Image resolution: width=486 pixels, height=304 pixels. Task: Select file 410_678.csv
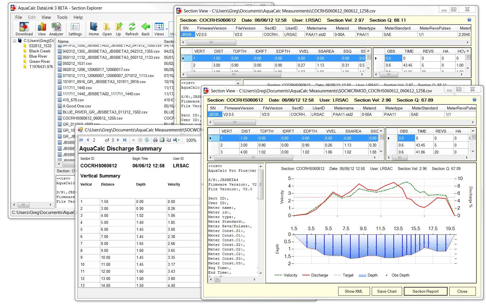click(73, 100)
